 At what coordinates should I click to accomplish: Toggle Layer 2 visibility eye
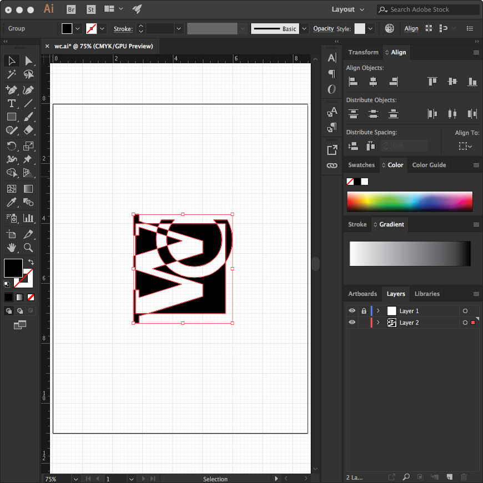[x=352, y=323]
